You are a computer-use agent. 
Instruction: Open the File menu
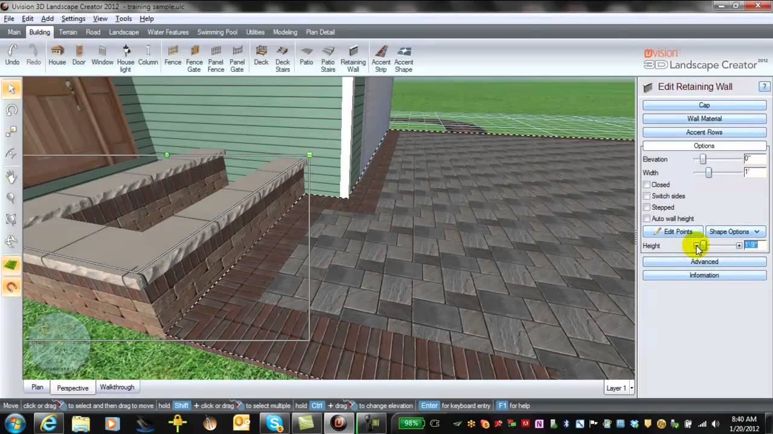tap(8, 19)
